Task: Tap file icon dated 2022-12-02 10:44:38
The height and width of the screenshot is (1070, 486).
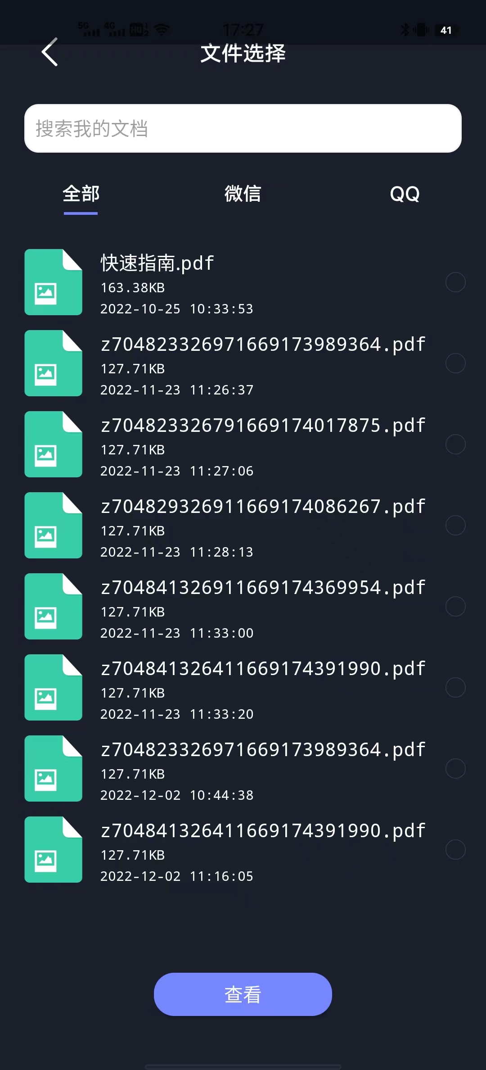Action: click(53, 768)
